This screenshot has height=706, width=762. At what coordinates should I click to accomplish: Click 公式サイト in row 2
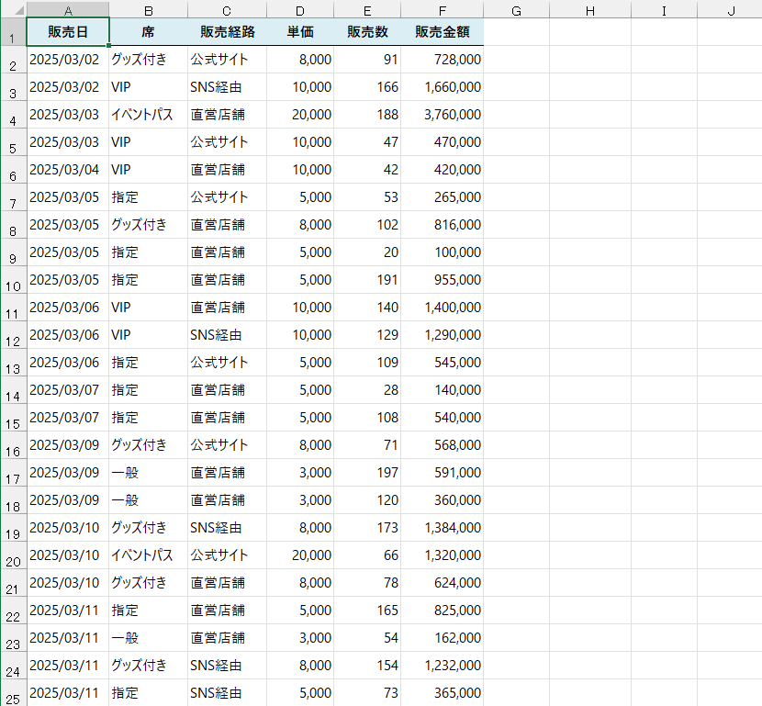click(x=227, y=60)
